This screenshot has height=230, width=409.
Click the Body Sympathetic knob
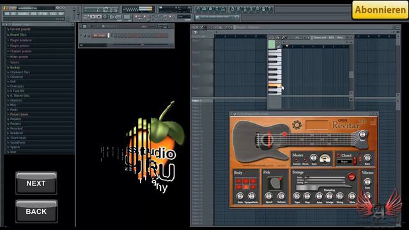pyautogui.click(x=251, y=196)
